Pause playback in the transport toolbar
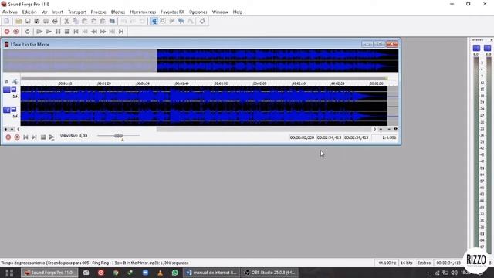This screenshot has width=494, height=278. 58,32
